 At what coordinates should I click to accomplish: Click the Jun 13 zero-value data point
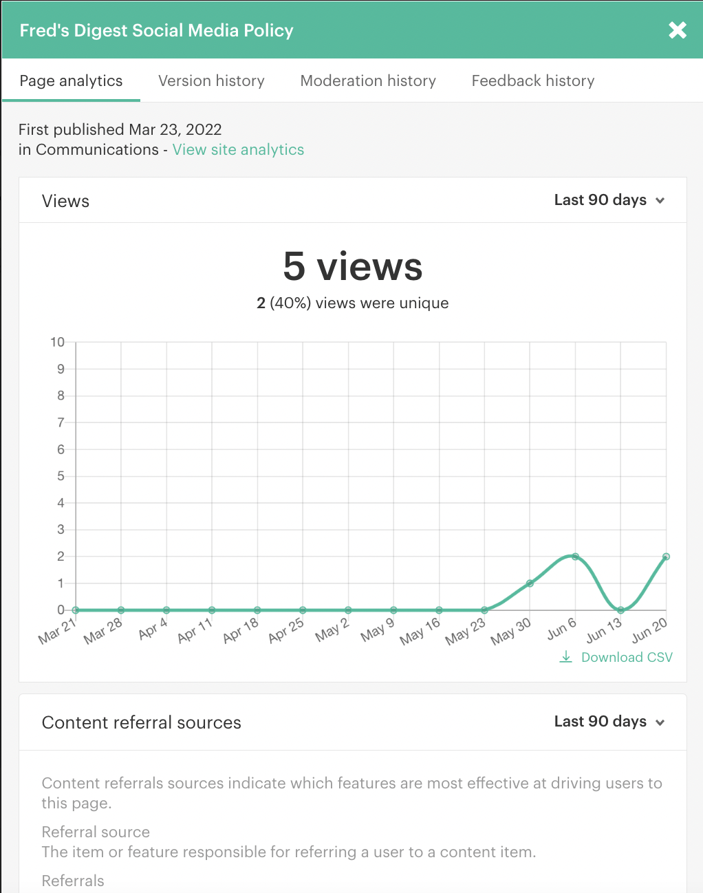pos(620,610)
